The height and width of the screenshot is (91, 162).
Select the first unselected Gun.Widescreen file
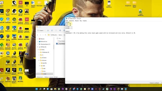tap(61, 41)
